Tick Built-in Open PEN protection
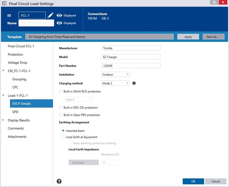Screen dimensions: 229x187 click(x=61, y=115)
